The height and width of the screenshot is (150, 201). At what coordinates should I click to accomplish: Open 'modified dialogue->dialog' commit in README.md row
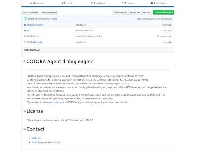click(89, 36)
